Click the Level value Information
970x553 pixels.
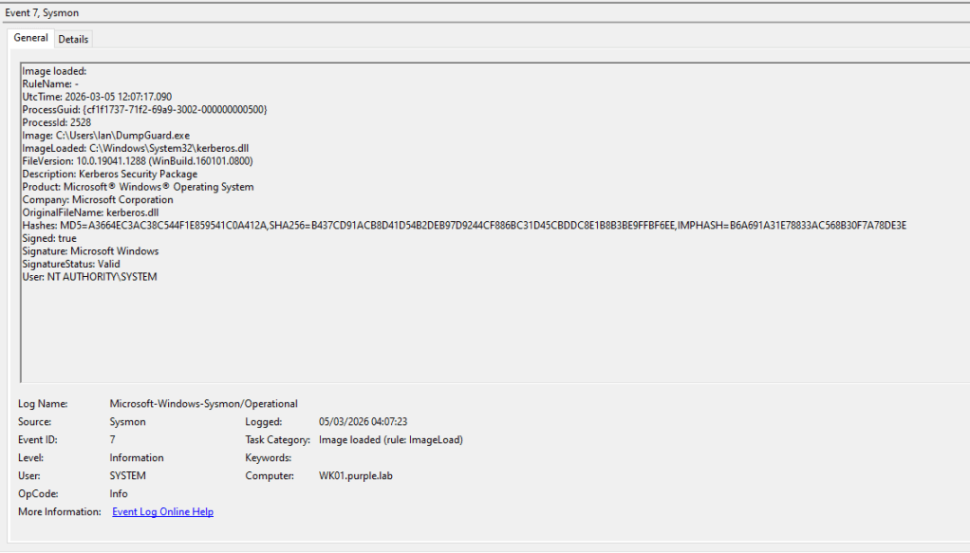click(x=137, y=458)
